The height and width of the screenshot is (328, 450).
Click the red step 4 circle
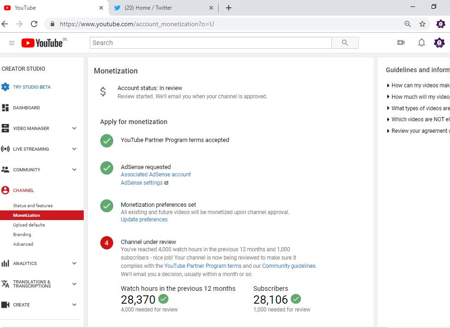click(107, 243)
